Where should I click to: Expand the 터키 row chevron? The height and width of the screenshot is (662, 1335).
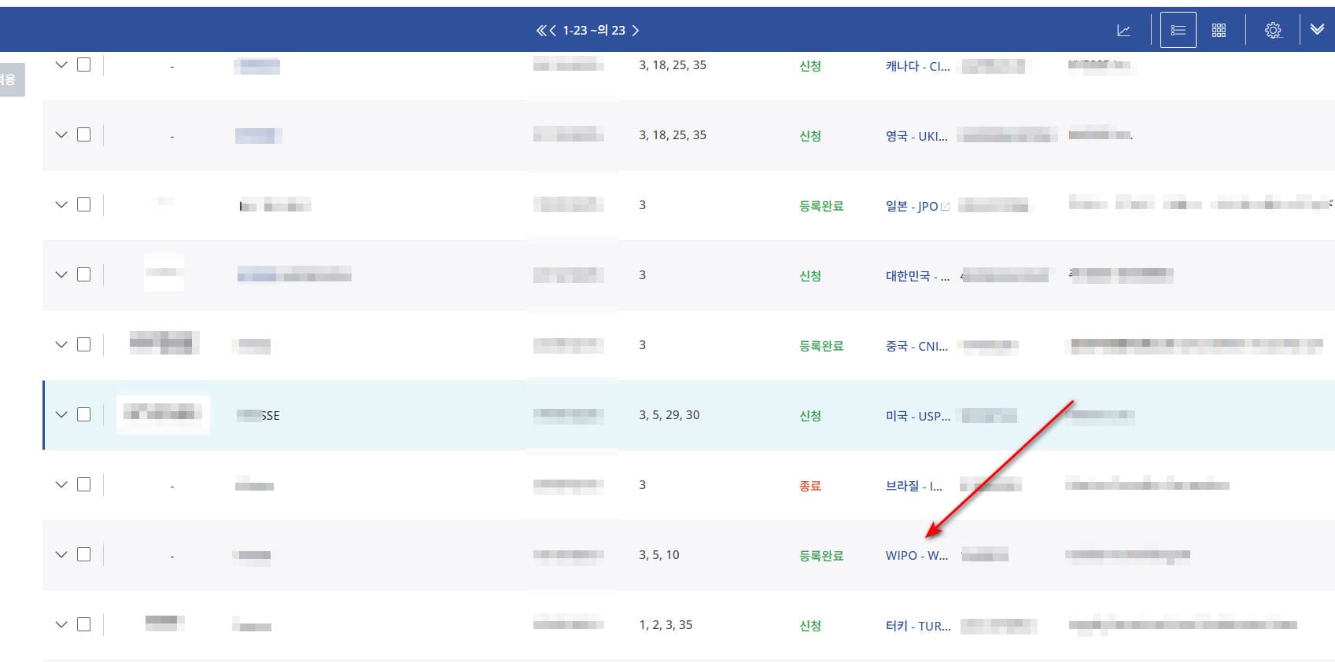point(61,624)
